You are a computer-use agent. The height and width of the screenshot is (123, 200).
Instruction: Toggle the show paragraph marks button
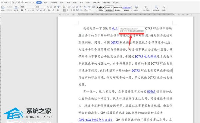pos(89,7)
